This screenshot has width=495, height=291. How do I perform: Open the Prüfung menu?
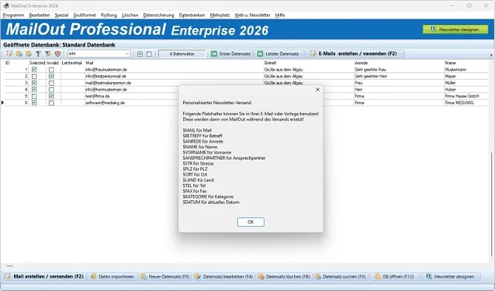click(109, 16)
